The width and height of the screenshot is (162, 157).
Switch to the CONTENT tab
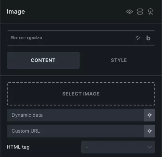(x=43, y=60)
